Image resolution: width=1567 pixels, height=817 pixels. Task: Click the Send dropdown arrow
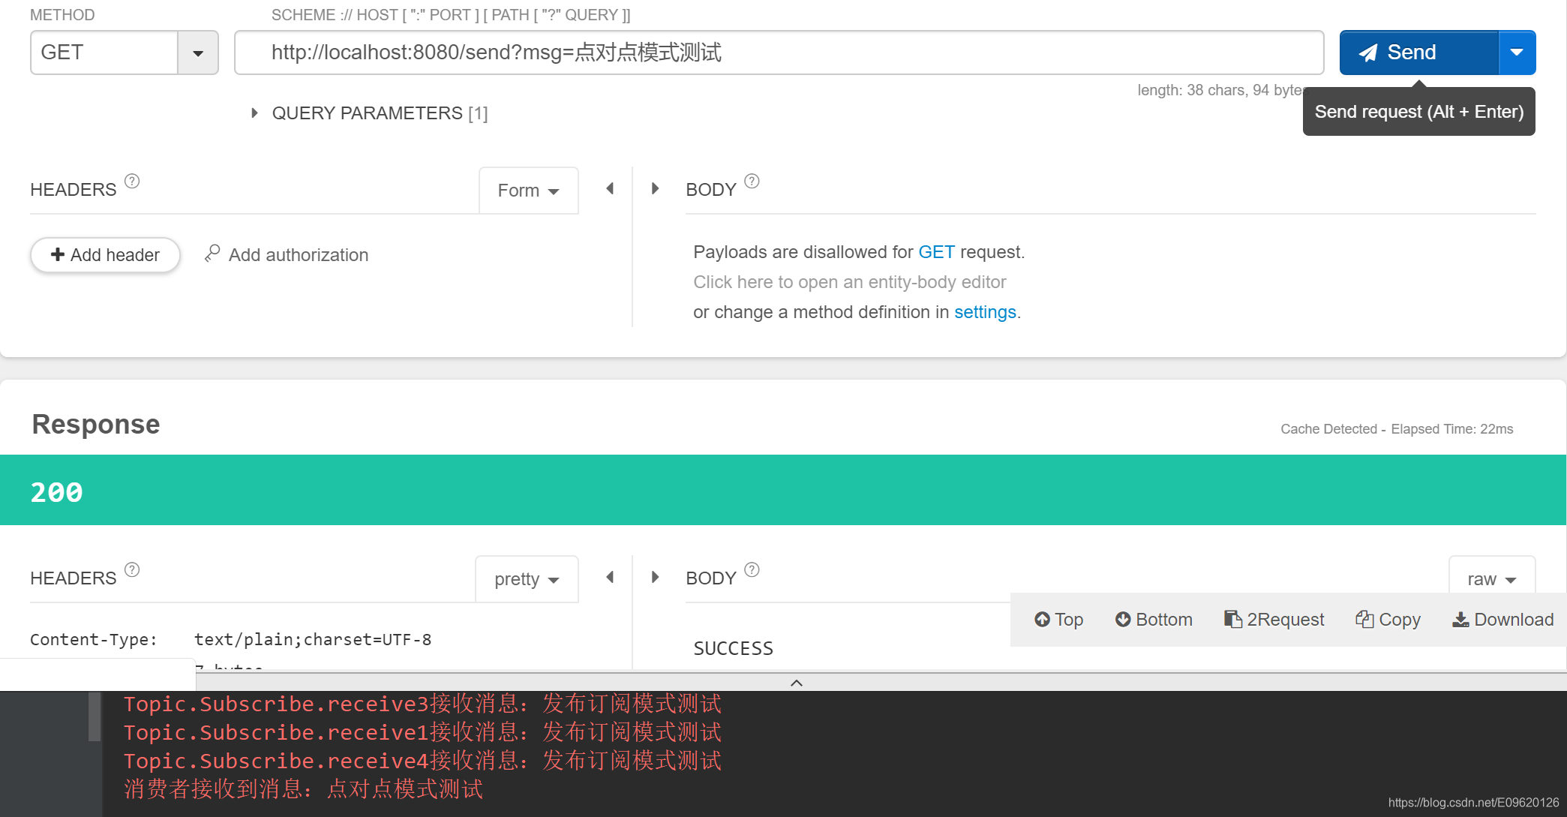pos(1516,52)
